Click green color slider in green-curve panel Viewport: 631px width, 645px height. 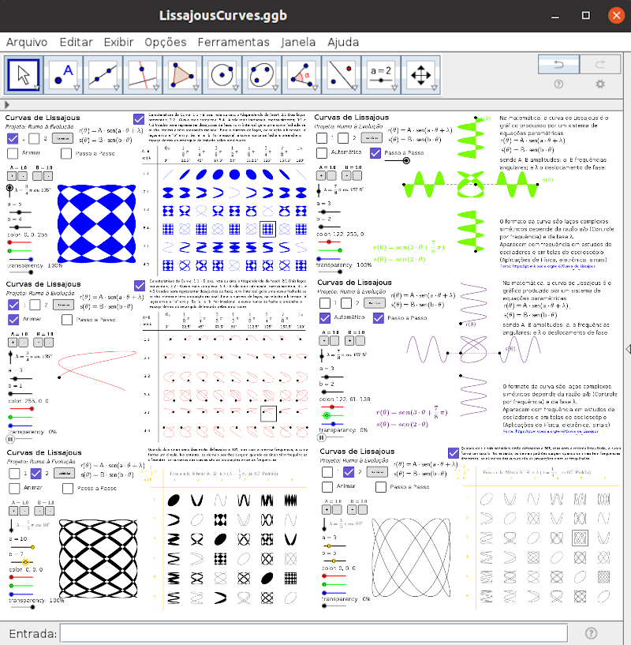[x=330, y=250]
